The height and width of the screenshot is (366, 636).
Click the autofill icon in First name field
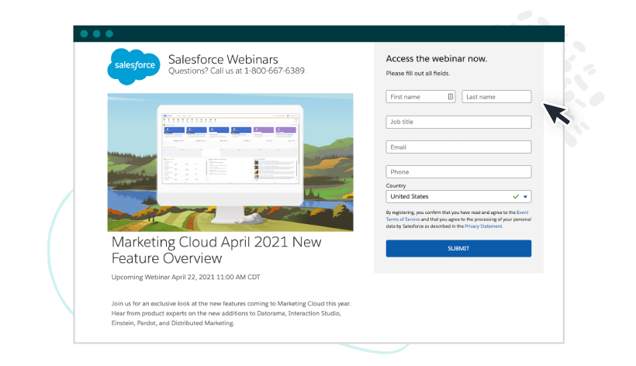(450, 96)
